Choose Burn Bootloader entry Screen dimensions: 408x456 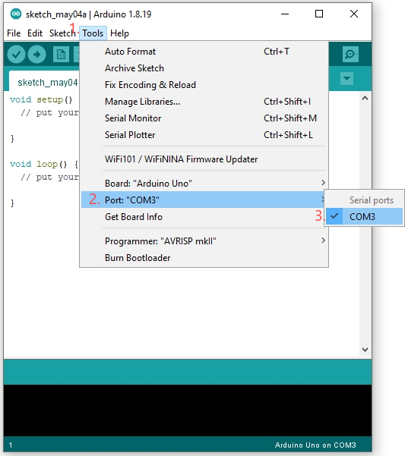click(204, 258)
